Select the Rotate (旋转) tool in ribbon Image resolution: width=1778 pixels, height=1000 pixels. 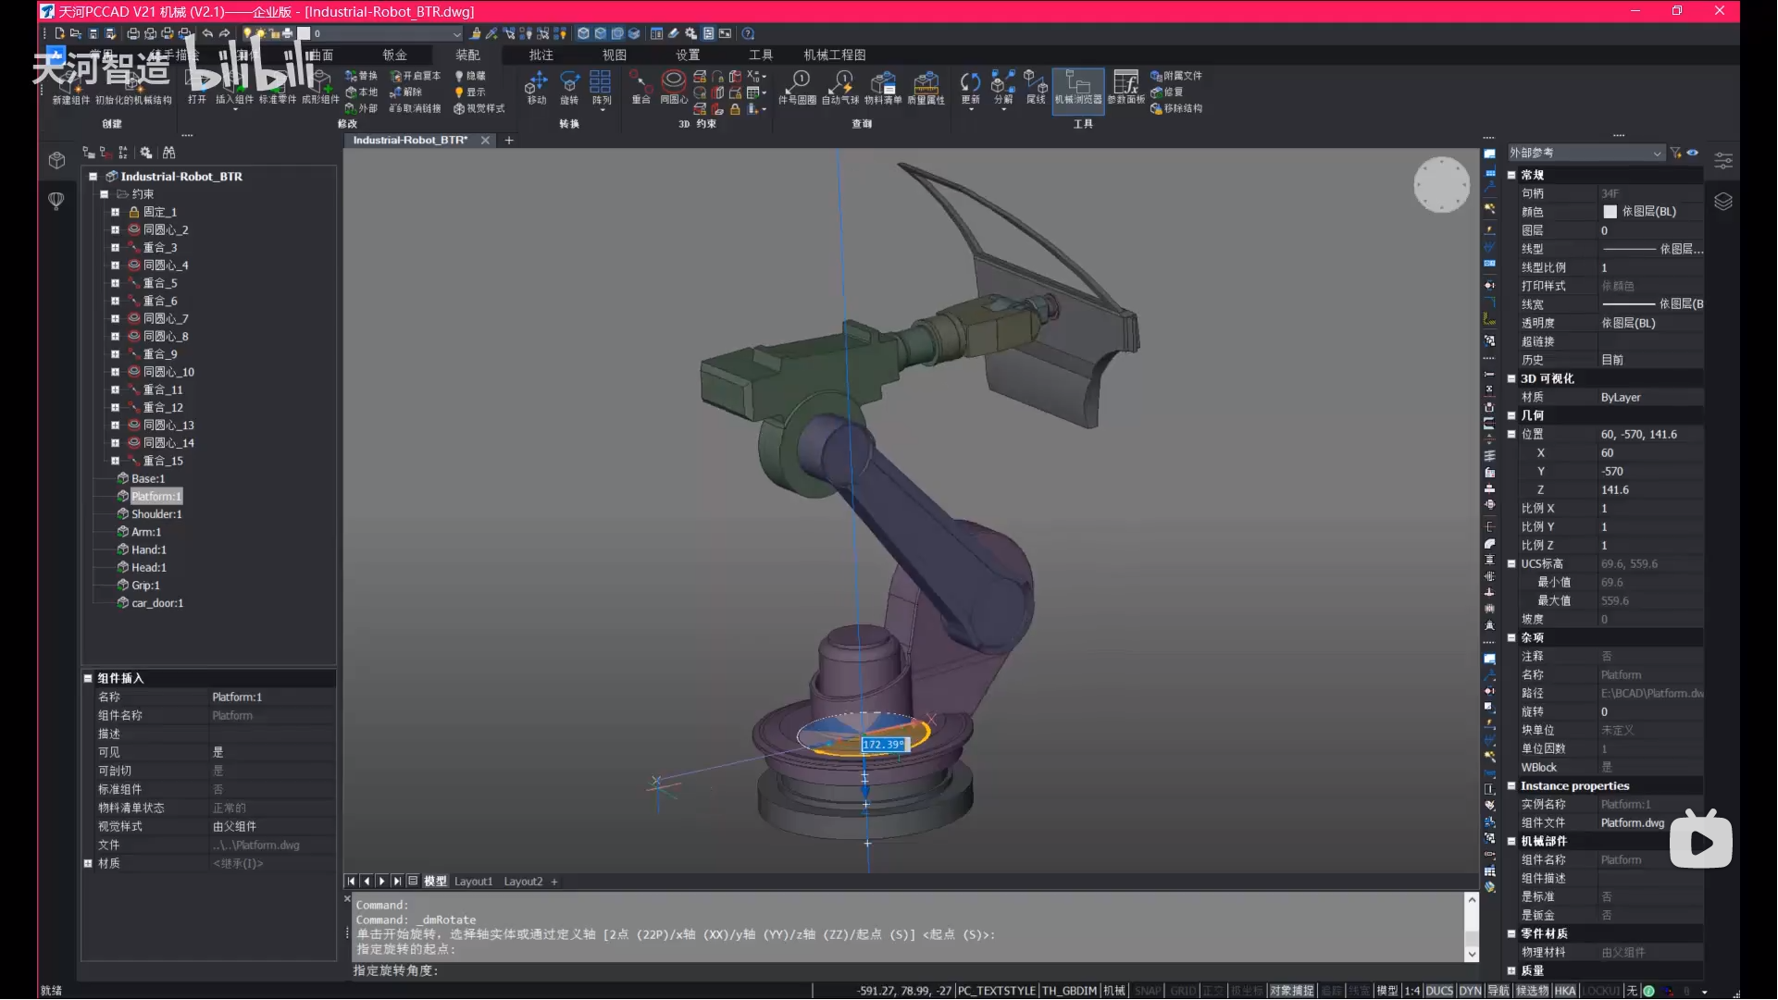[x=569, y=88]
